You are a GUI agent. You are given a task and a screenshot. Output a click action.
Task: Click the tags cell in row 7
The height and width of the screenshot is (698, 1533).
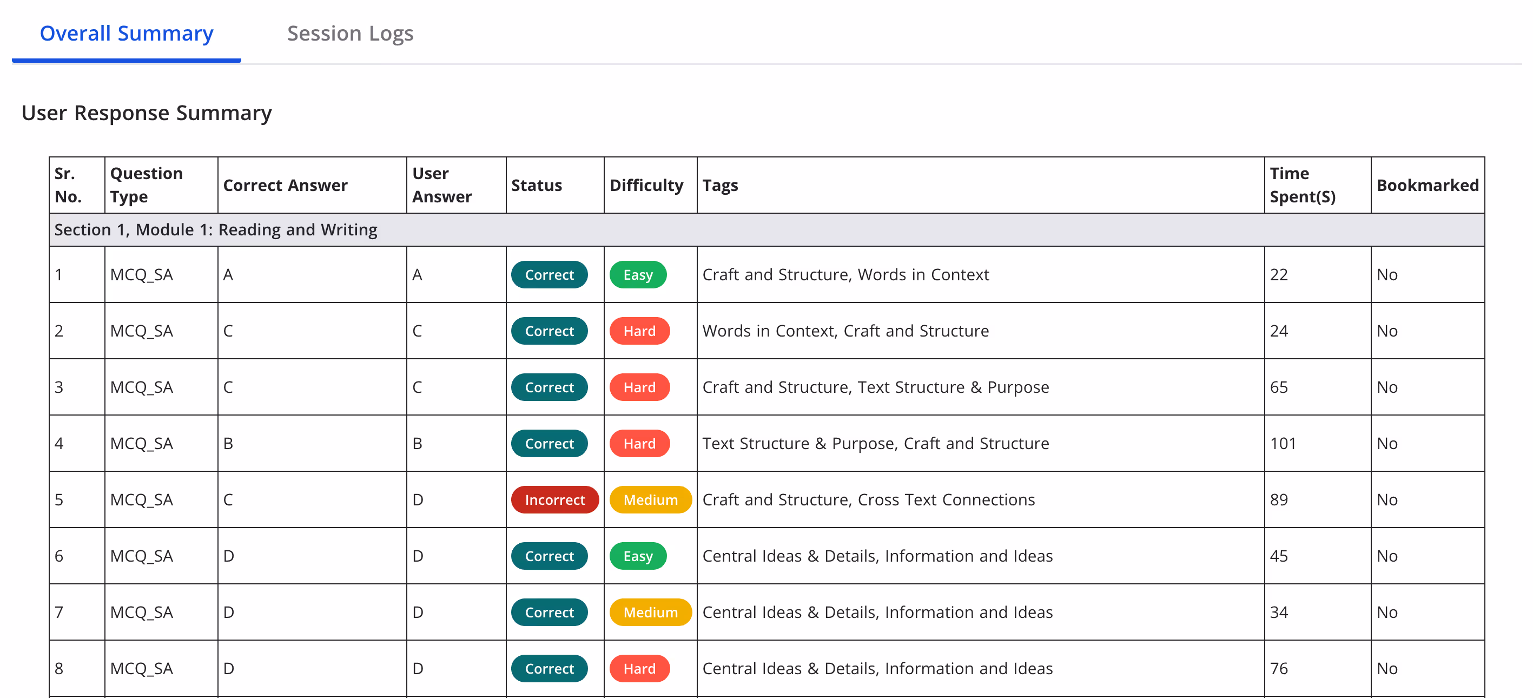point(980,613)
